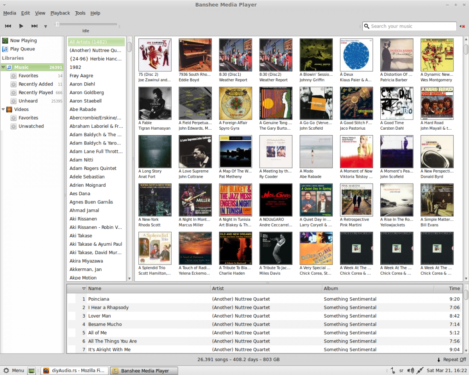Select the Play Queue icon
The image size is (469, 375).
tap(5, 49)
